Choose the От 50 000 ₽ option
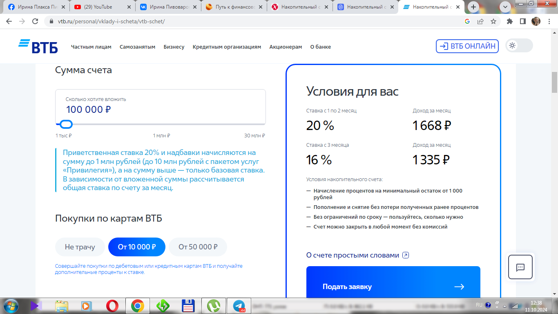The height and width of the screenshot is (314, 558). tap(198, 247)
